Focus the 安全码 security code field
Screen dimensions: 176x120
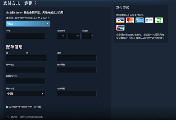click(87, 36)
